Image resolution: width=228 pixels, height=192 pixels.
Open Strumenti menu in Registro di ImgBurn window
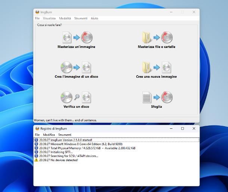tap(65, 135)
